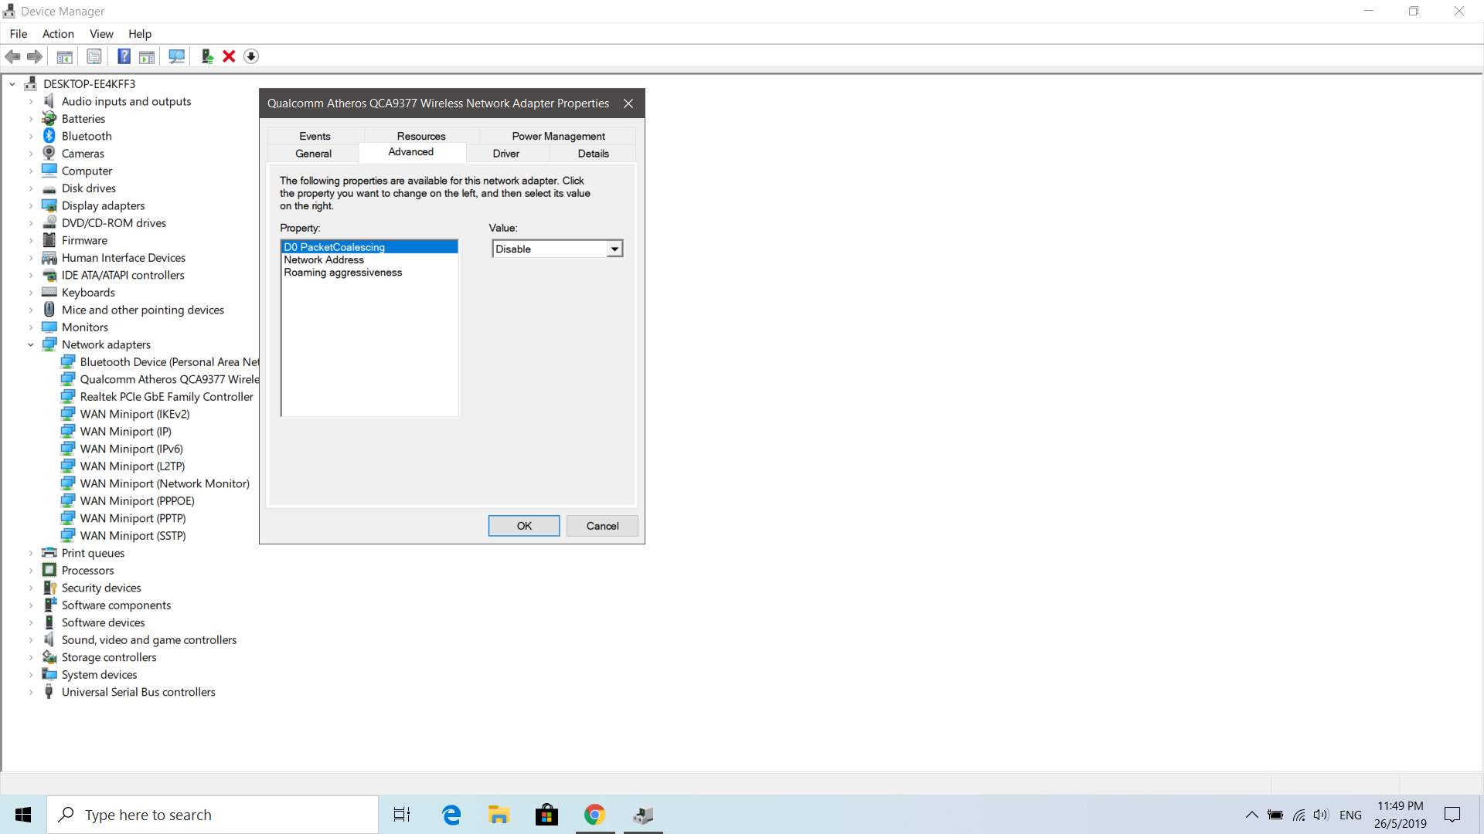Select WAN Miniport (PPPOE) device

[x=138, y=500]
